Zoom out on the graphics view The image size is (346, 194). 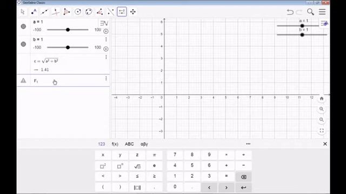click(322, 120)
